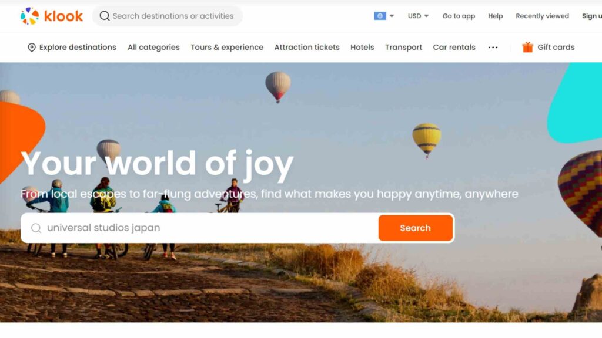Click the globe language flag icon

(380, 16)
